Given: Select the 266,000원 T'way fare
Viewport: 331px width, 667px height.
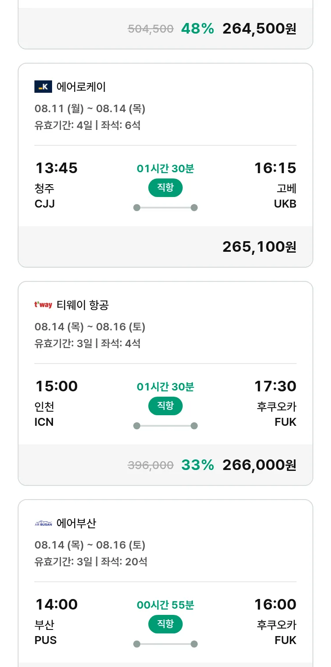Looking at the screenshot, I should 259,465.
